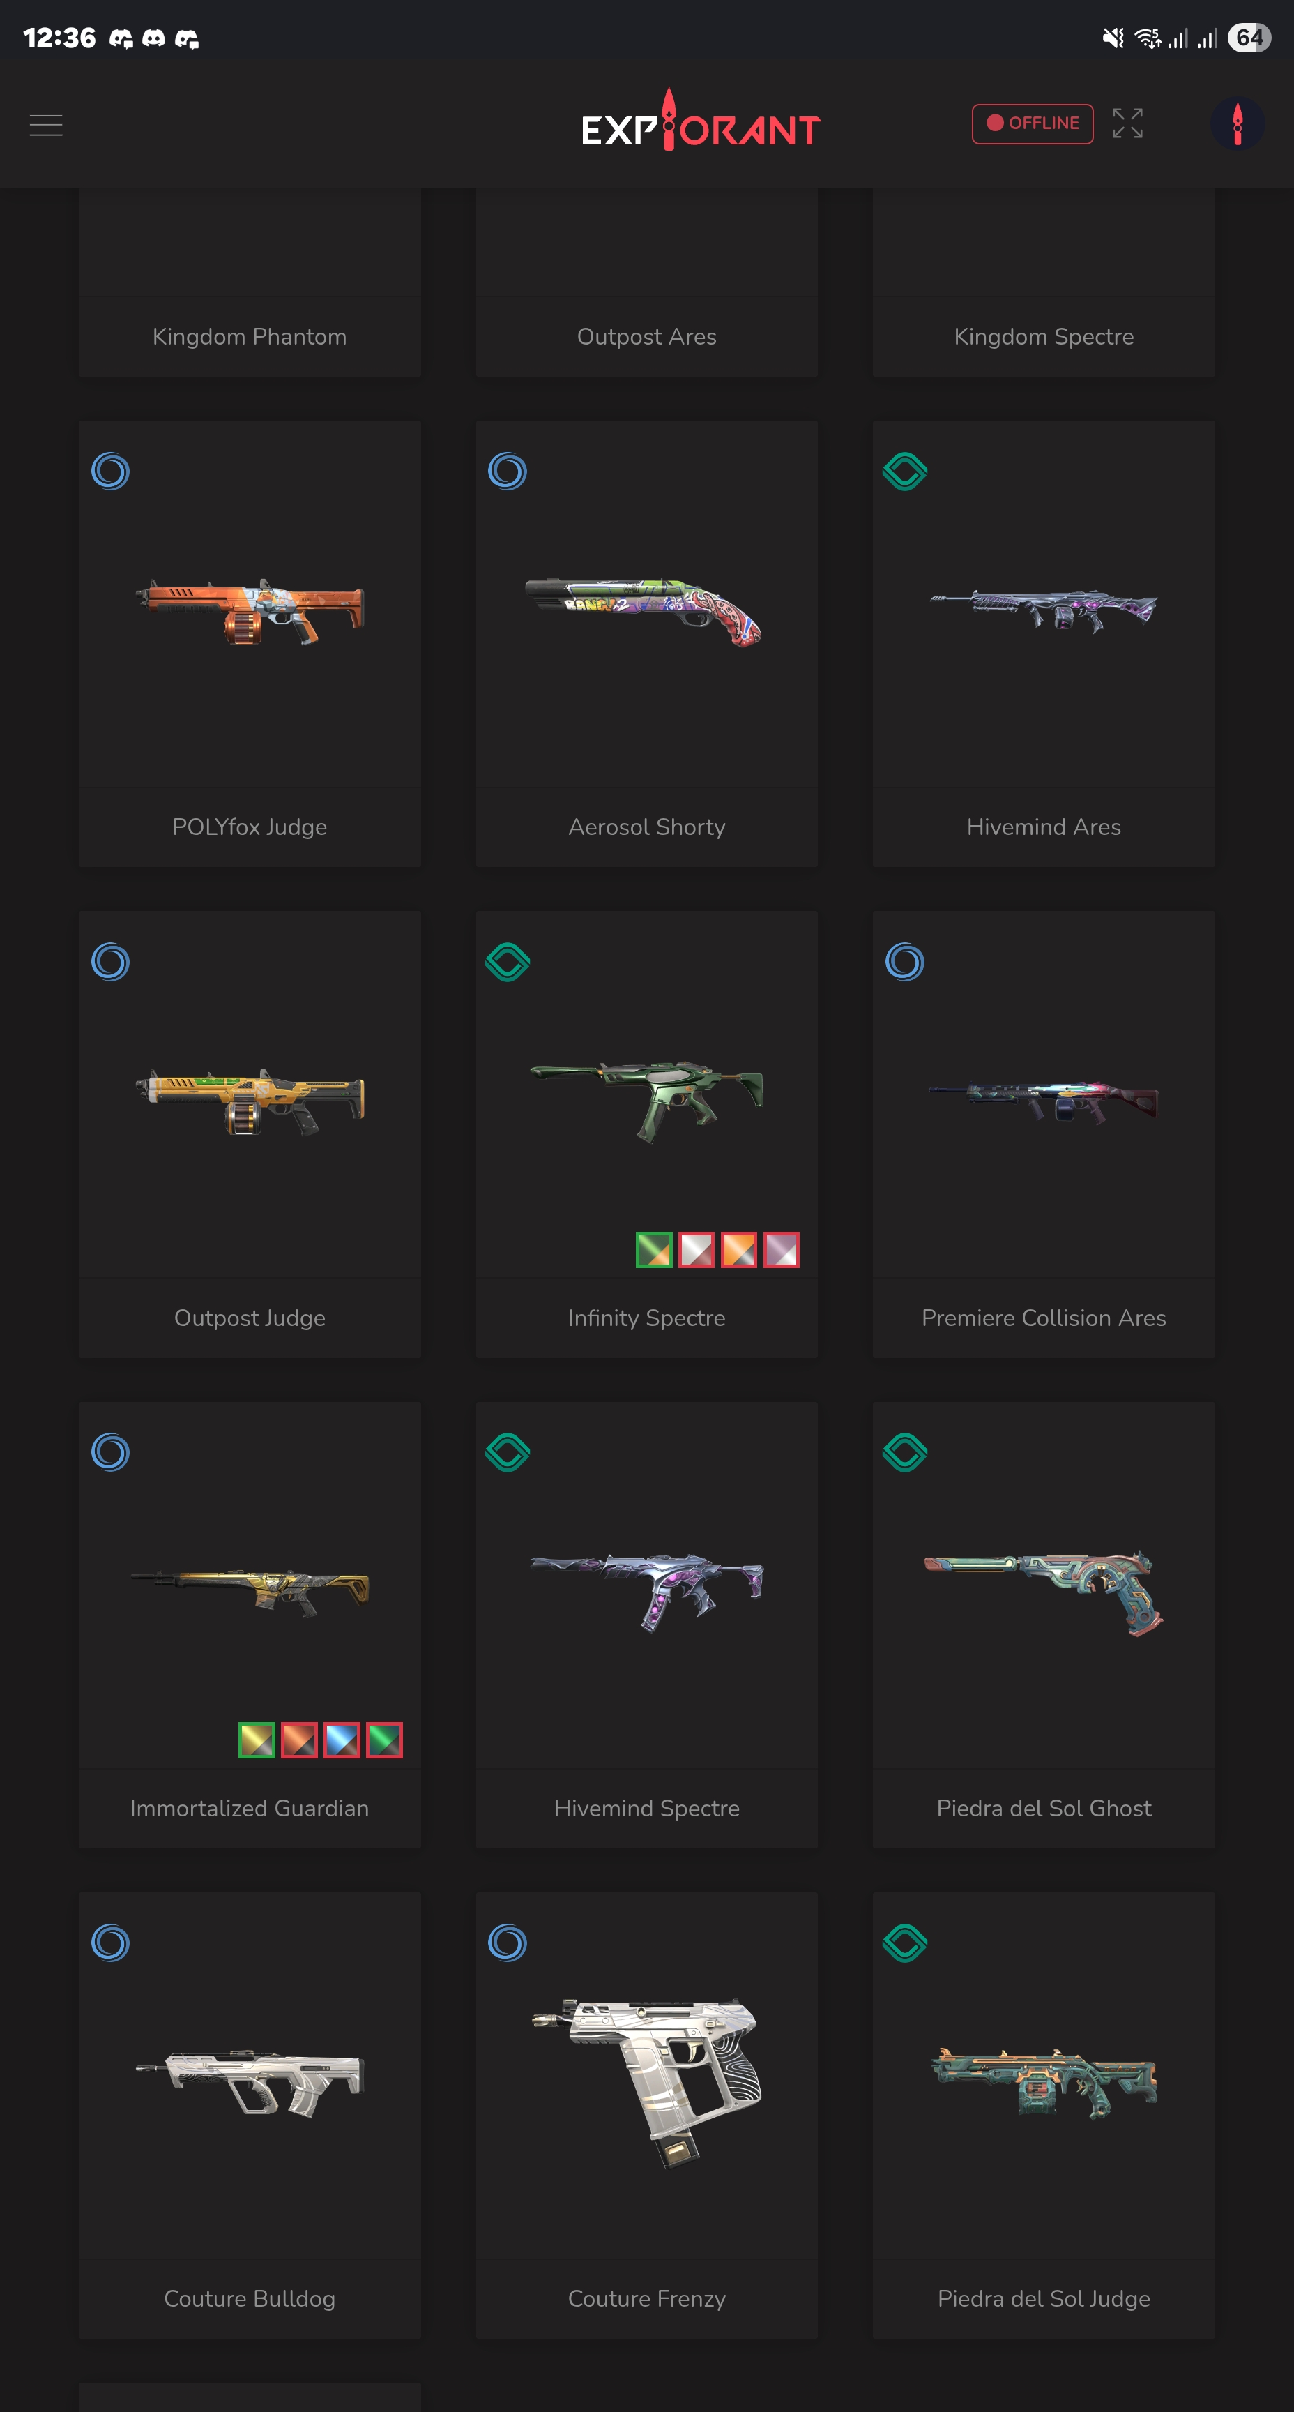The width and height of the screenshot is (1294, 2412).
Task: Click the Exporant logo
Action: point(701,122)
